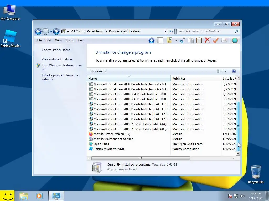The width and height of the screenshot is (269, 201).
Task: Click the Paste clipboard toolbar icon
Action: [199, 41]
